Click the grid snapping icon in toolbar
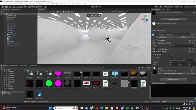The width and height of the screenshot is (196, 110). pos(45,7)
